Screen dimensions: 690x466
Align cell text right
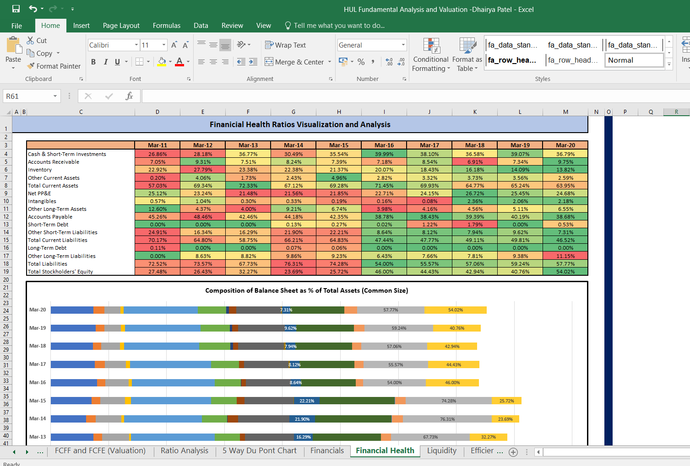(x=225, y=62)
